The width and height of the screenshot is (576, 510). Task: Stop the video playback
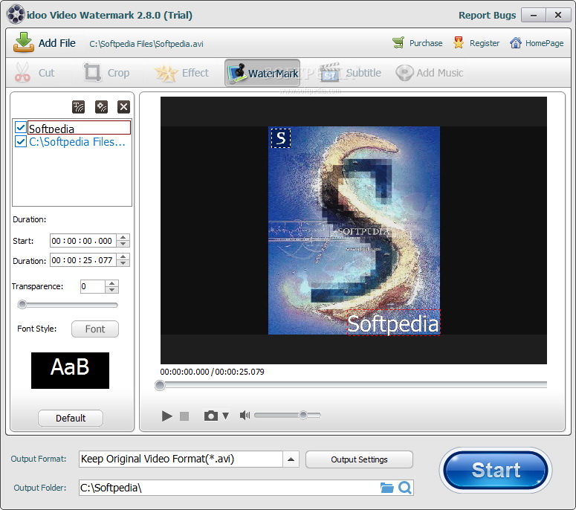point(184,416)
